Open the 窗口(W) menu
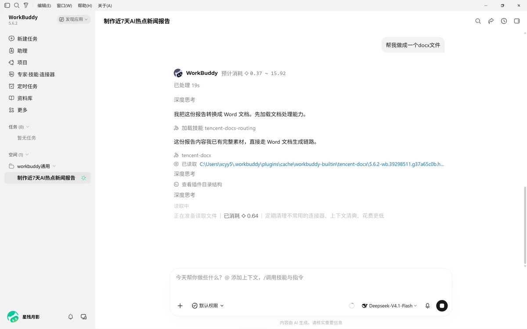 (64, 6)
